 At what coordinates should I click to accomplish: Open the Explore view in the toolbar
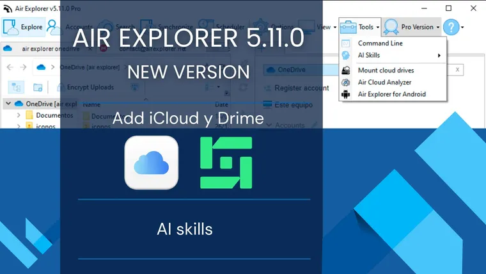click(22, 27)
